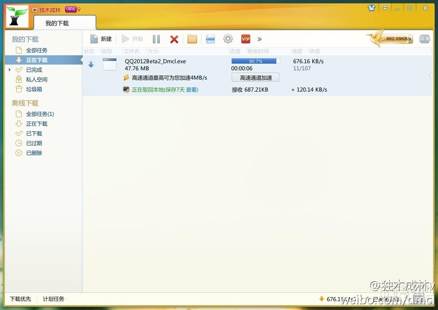Expand more toolbar items with double chevron
Image resolution: width=438 pixels, height=310 pixels.
pos(260,39)
